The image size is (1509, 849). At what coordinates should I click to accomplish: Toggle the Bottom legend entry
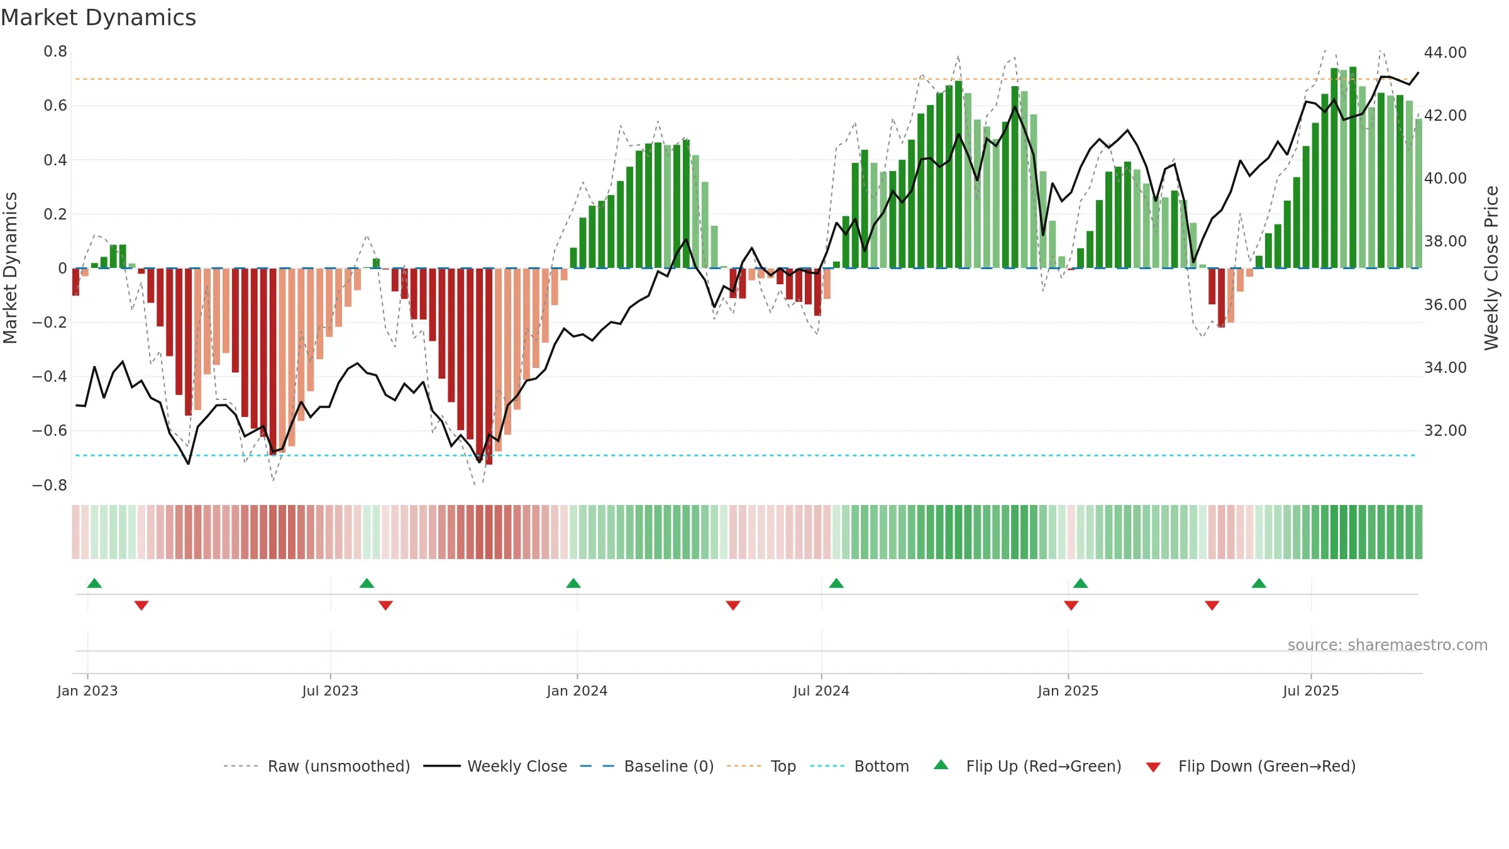[x=860, y=767]
